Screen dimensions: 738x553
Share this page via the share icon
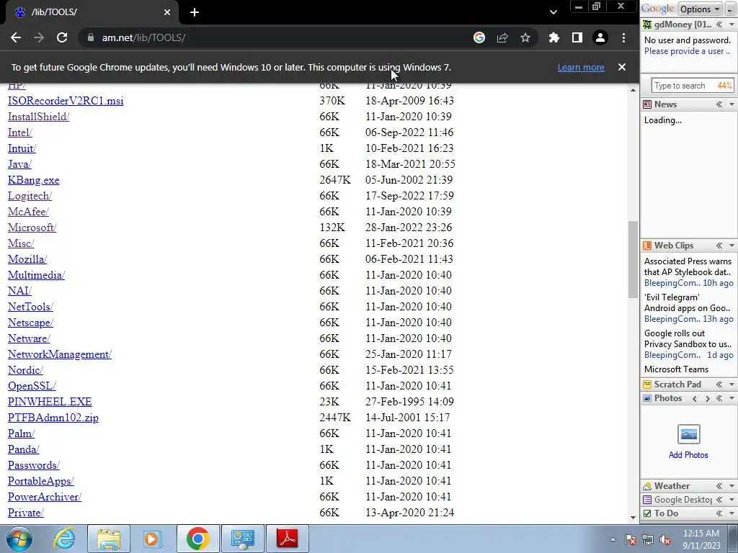tap(502, 37)
